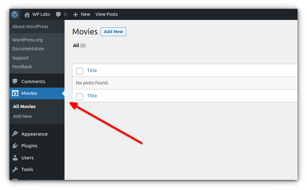Click Add New under Movies submenu

pyautogui.click(x=22, y=116)
